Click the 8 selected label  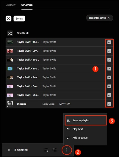pos(21,150)
